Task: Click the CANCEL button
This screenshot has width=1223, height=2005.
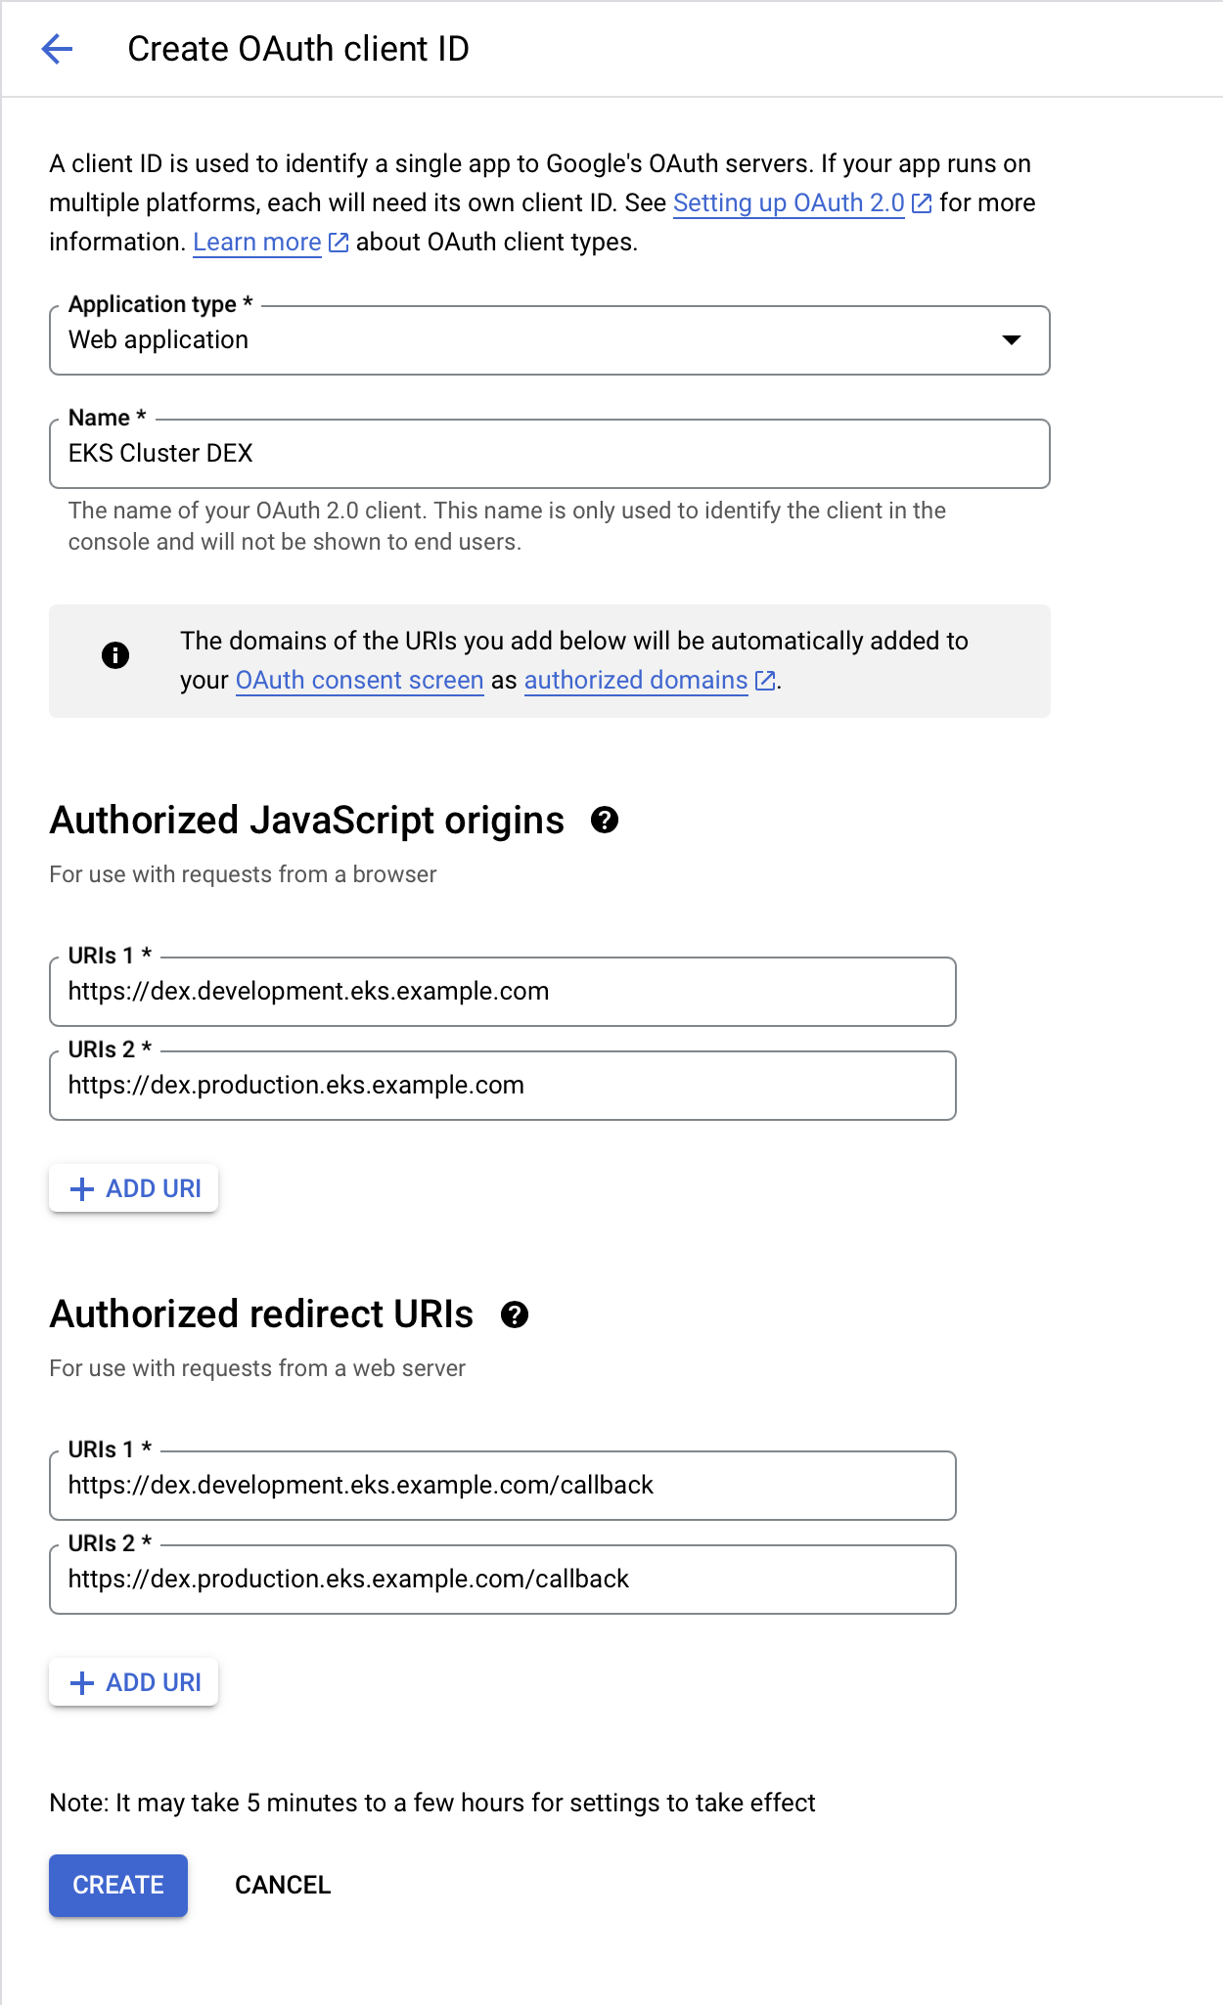Action: 282,1885
